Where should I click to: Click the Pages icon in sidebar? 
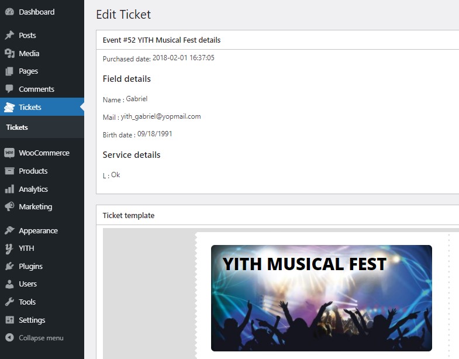9,71
